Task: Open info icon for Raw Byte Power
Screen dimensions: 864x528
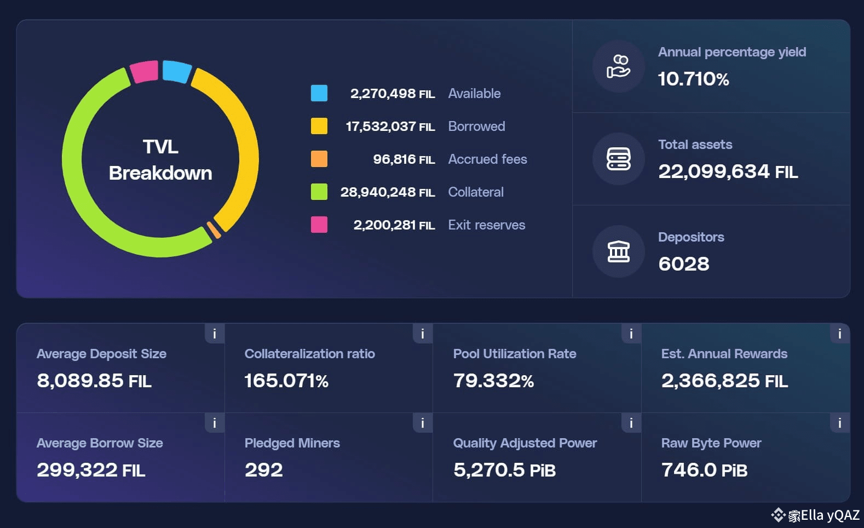Action: tap(840, 423)
